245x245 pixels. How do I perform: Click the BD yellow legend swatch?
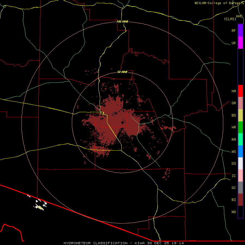pyautogui.click(x=240, y=115)
